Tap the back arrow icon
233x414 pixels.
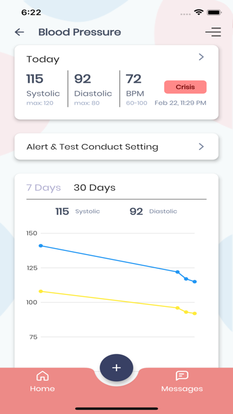[x=19, y=32]
